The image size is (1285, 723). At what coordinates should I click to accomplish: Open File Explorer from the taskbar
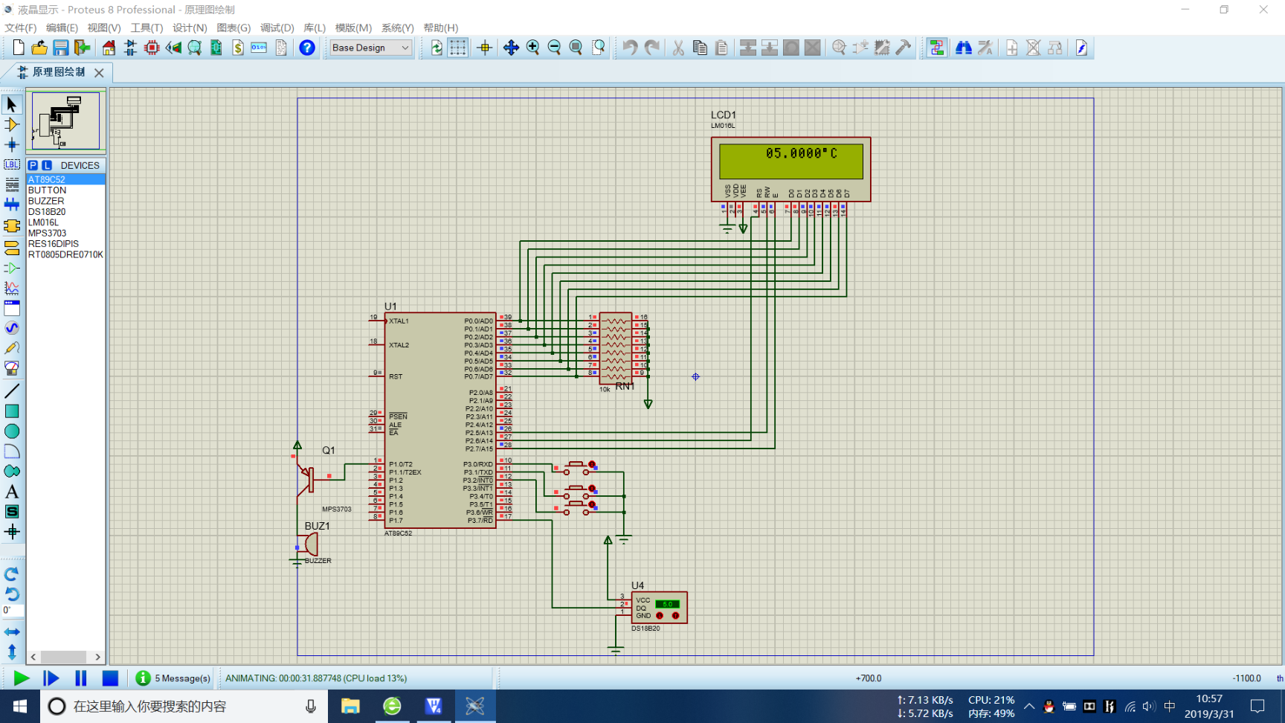point(350,707)
